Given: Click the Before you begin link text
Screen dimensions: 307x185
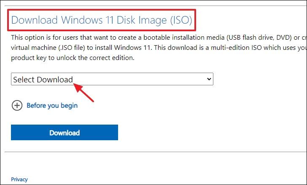Looking at the screenshot, I should click(x=52, y=106).
